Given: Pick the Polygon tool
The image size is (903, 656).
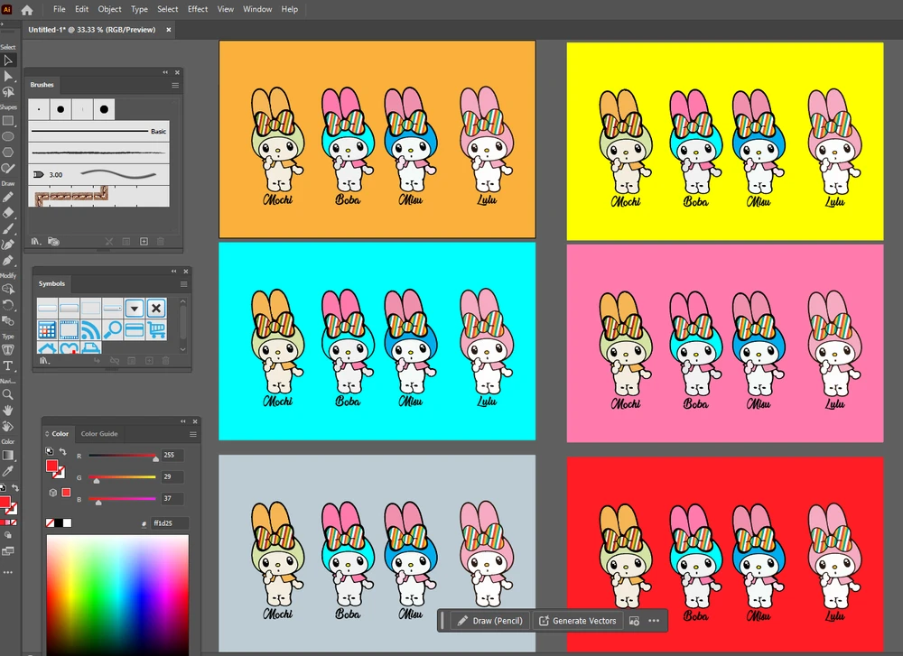Looking at the screenshot, I should tap(8, 152).
